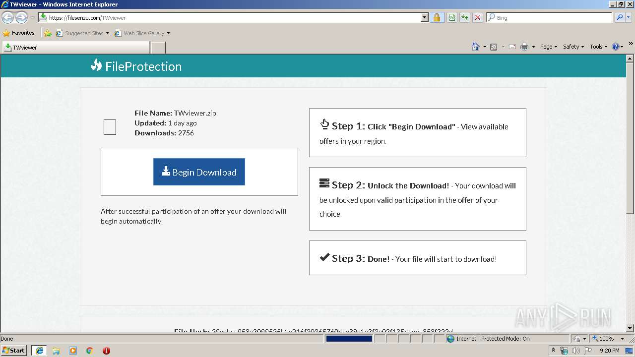Click the Windows Start button
Viewport: 635px width, 357px height.
pos(14,351)
